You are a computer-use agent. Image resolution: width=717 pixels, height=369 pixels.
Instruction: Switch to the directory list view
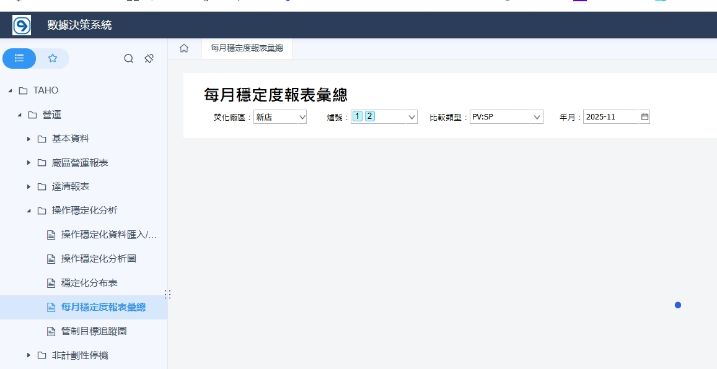point(19,58)
